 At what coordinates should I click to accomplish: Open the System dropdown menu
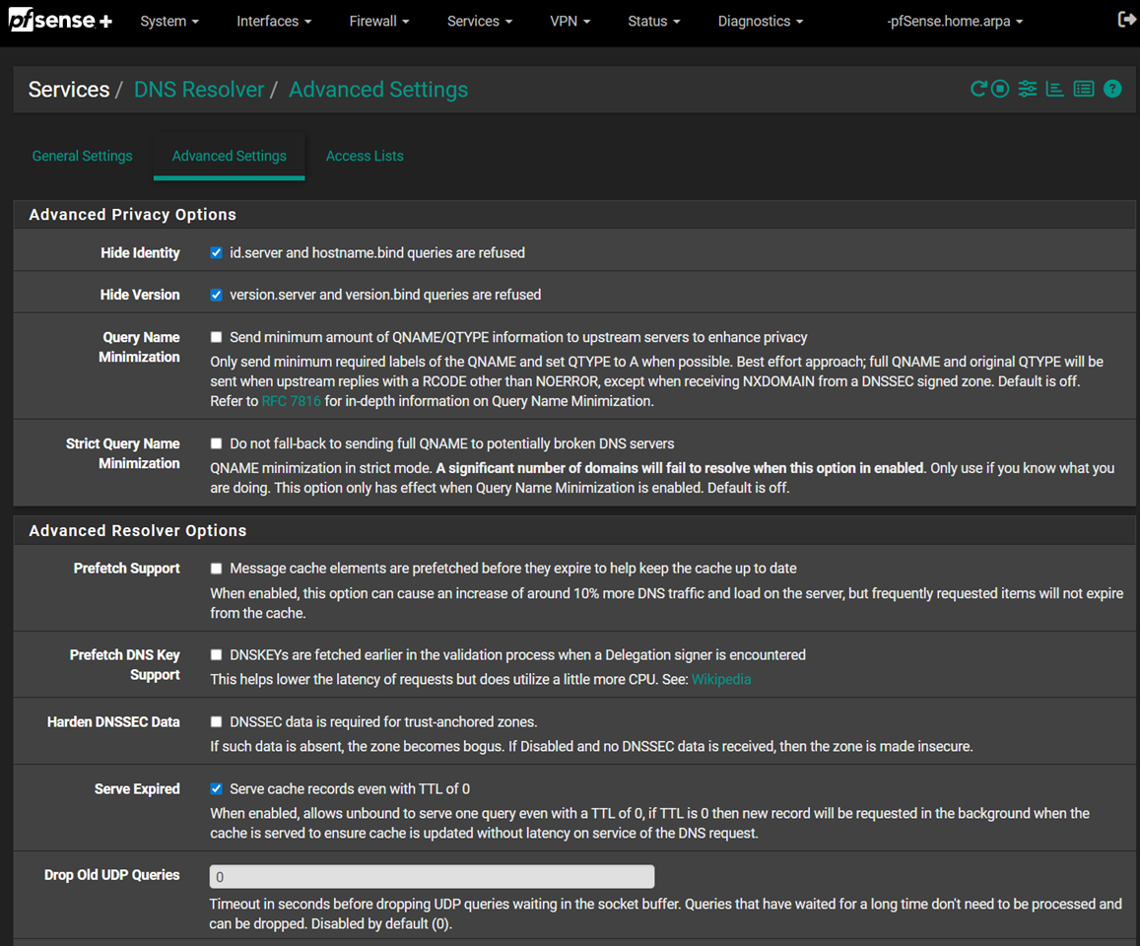click(x=169, y=21)
